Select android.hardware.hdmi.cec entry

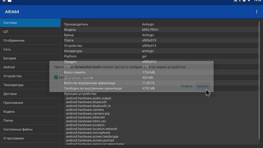coord(86,121)
